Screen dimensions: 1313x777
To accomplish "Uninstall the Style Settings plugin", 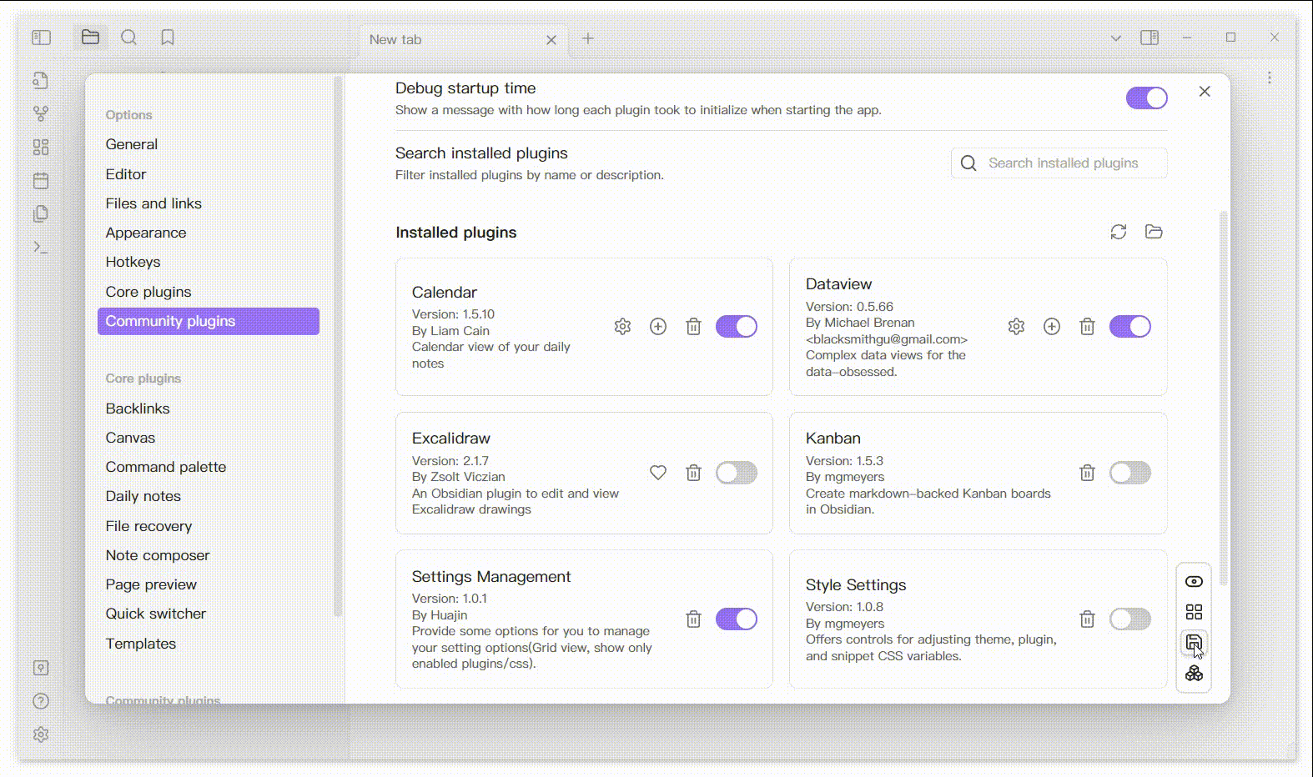I will pyautogui.click(x=1087, y=619).
